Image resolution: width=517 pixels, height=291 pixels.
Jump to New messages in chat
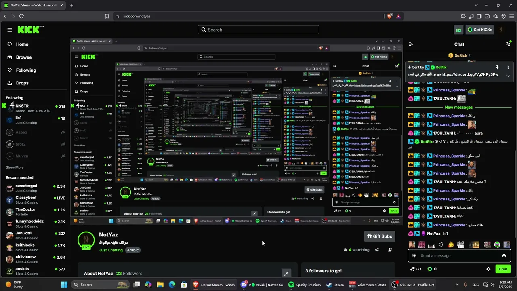click(x=458, y=107)
